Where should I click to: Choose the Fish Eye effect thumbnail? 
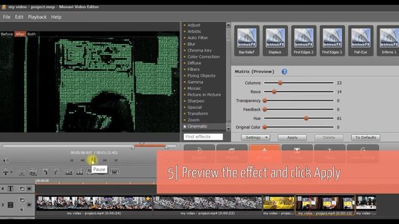[x=360, y=40]
